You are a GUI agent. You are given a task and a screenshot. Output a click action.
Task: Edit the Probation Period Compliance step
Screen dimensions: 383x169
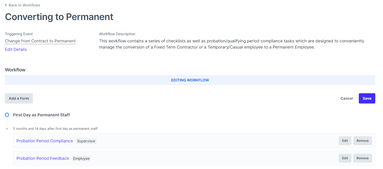pos(345,140)
